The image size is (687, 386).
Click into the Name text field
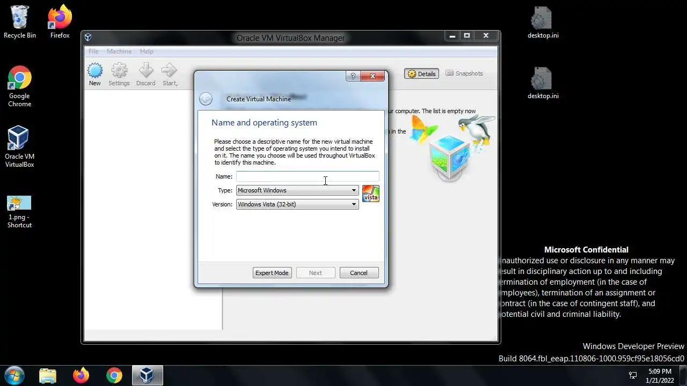point(308,176)
